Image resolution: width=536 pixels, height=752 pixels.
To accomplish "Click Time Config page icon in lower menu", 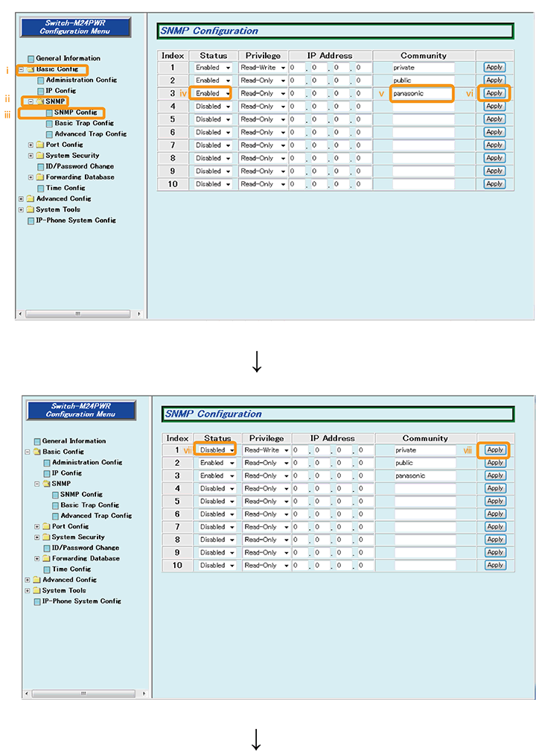I will point(46,569).
